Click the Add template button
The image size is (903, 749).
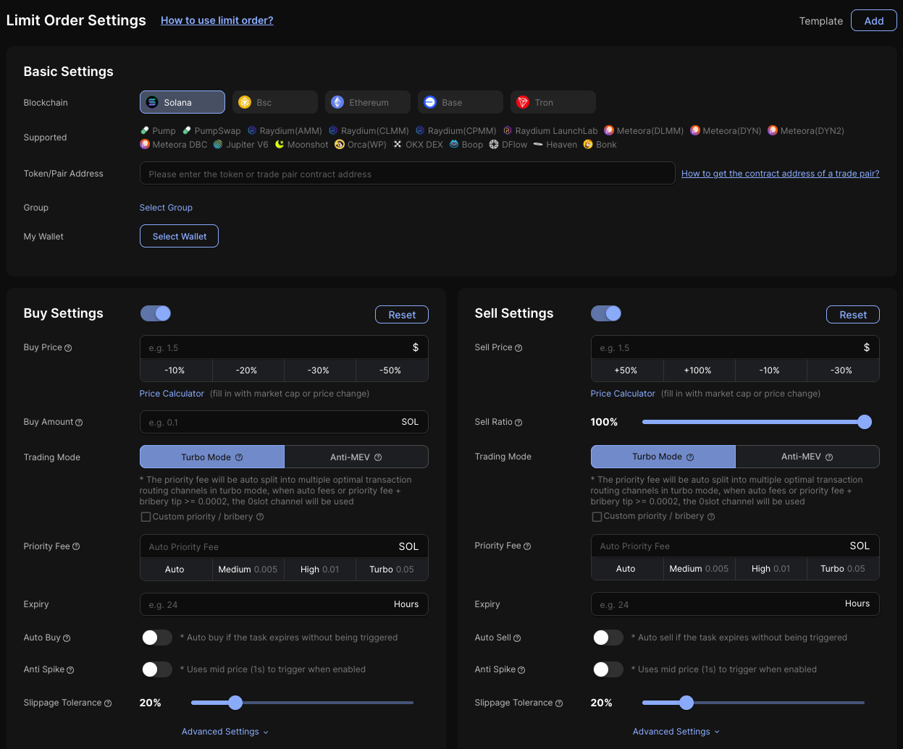click(874, 20)
